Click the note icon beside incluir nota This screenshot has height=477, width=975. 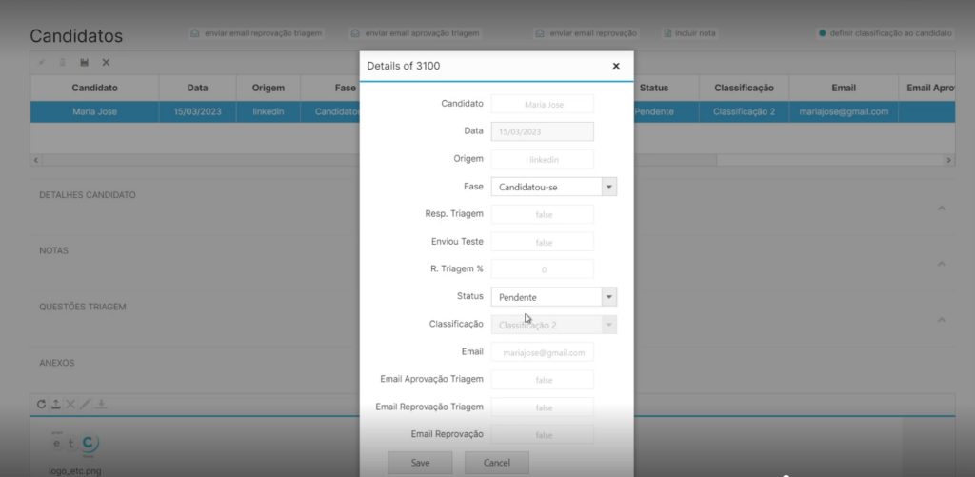click(x=667, y=33)
